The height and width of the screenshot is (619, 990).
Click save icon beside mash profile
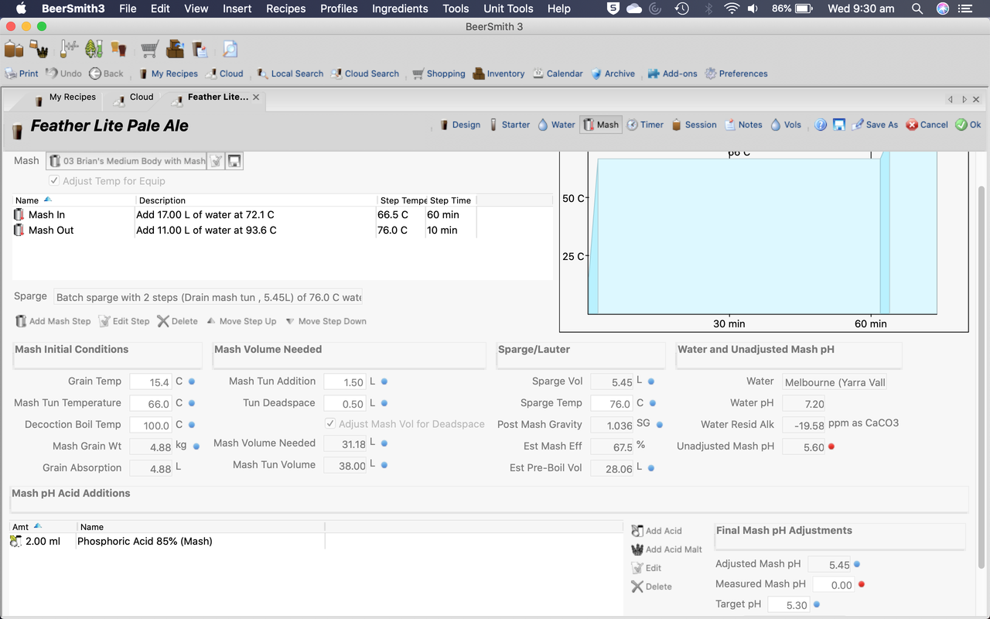pos(234,161)
